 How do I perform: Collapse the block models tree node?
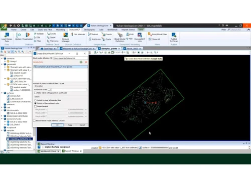pyautogui.click(x=2, y=110)
